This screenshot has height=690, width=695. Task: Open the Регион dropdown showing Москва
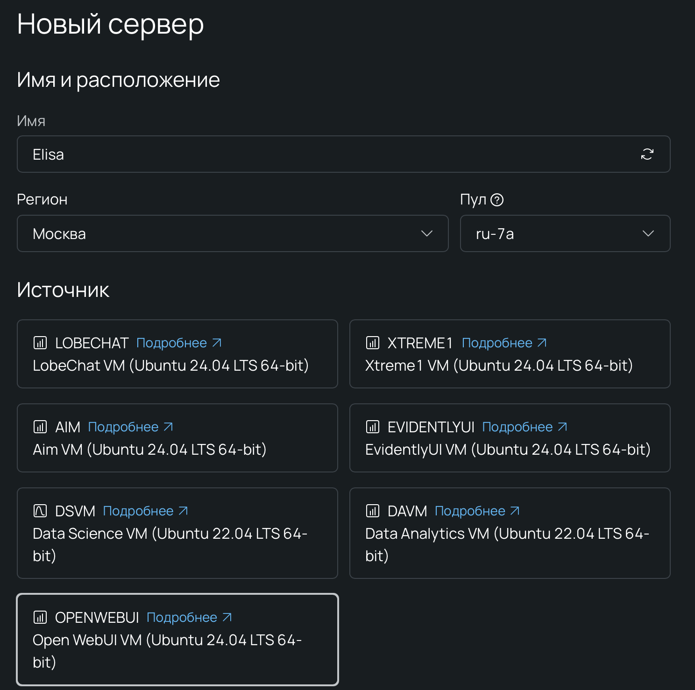coord(233,233)
